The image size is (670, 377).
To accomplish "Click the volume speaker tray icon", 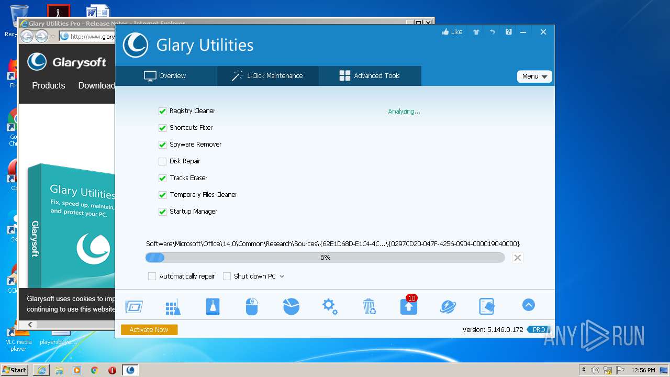I will [595, 370].
